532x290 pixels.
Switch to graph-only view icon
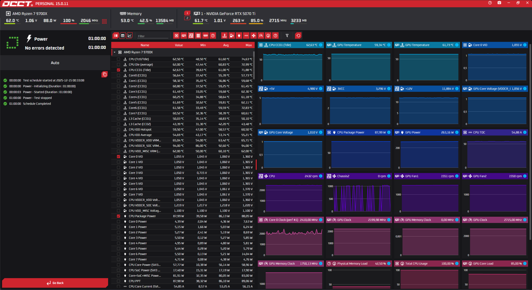click(130, 36)
